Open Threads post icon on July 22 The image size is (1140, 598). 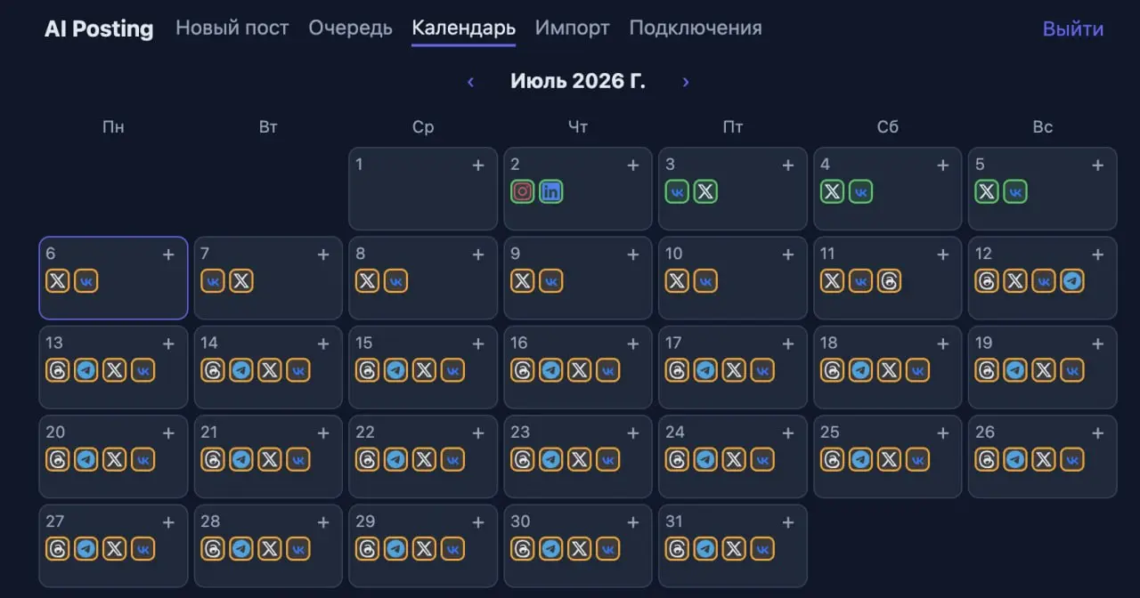(368, 459)
